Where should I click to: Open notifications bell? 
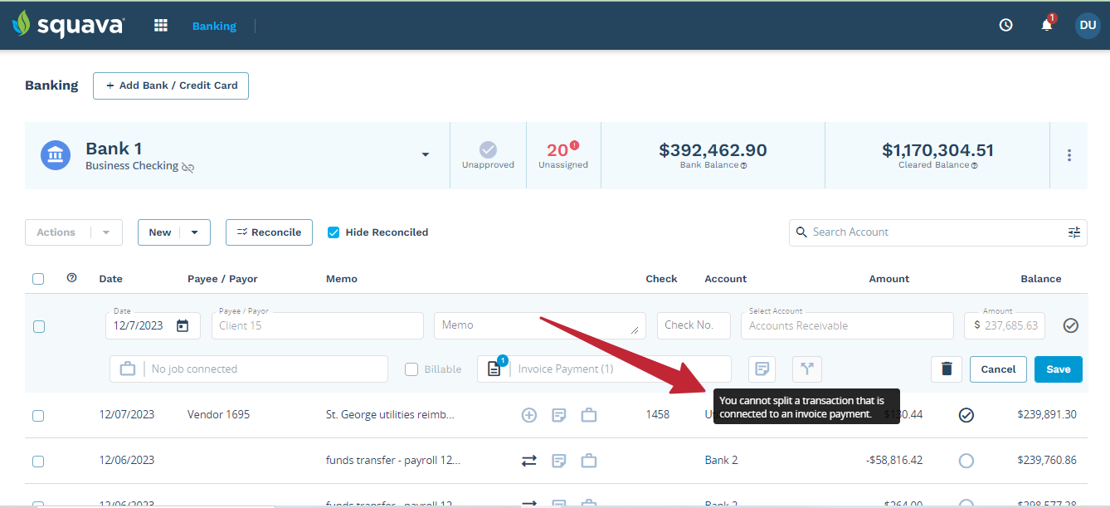(x=1047, y=25)
